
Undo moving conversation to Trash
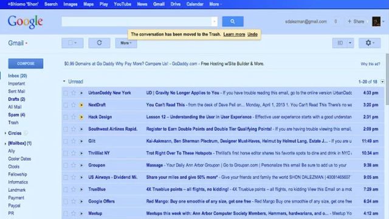pos(252,35)
